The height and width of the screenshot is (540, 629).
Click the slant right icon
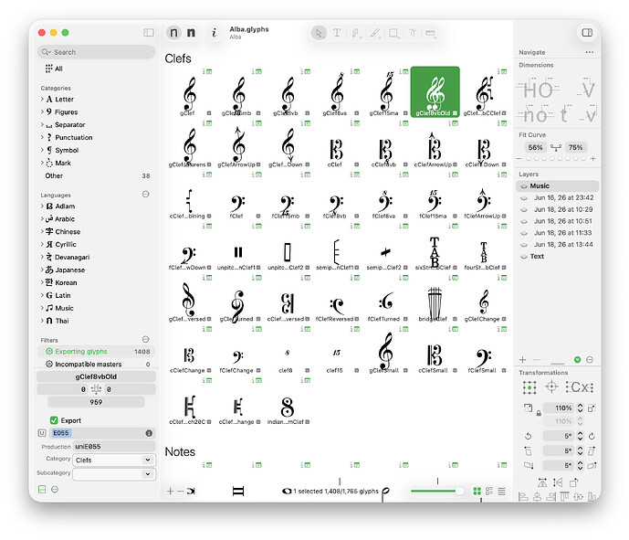point(592,450)
